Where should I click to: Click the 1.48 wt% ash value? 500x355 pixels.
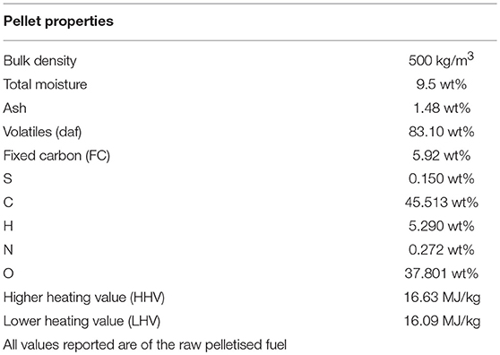pos(442,108)
